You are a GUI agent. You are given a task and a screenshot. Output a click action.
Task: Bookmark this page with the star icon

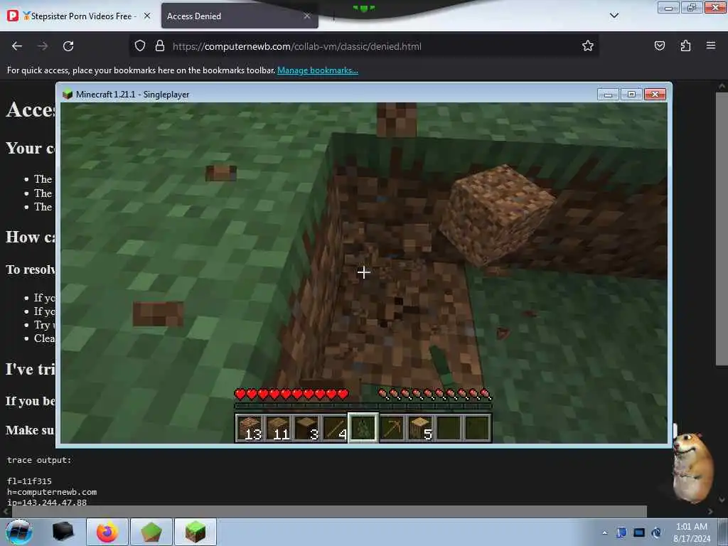coord(588,46)
